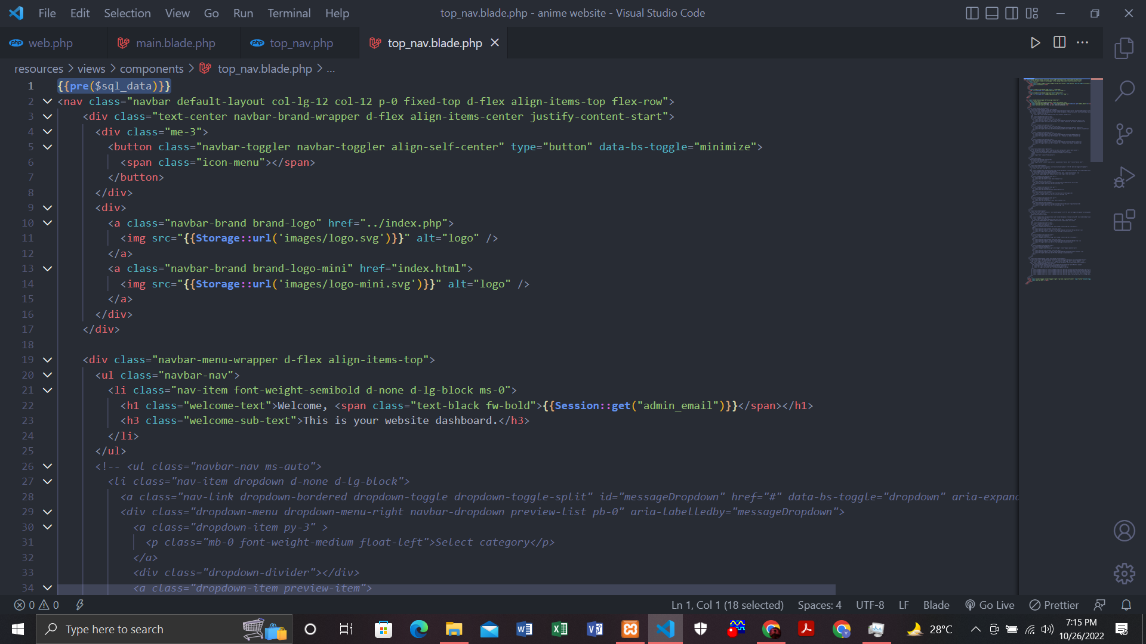Open the Manage gear icon
The width and height of the screenshot is (1146, 644).
click(1124, 574)
